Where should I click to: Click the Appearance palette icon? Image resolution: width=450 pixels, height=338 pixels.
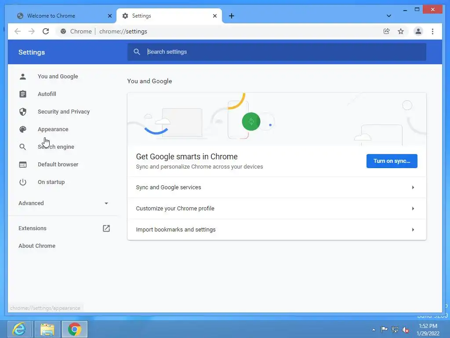pos(23,129)
